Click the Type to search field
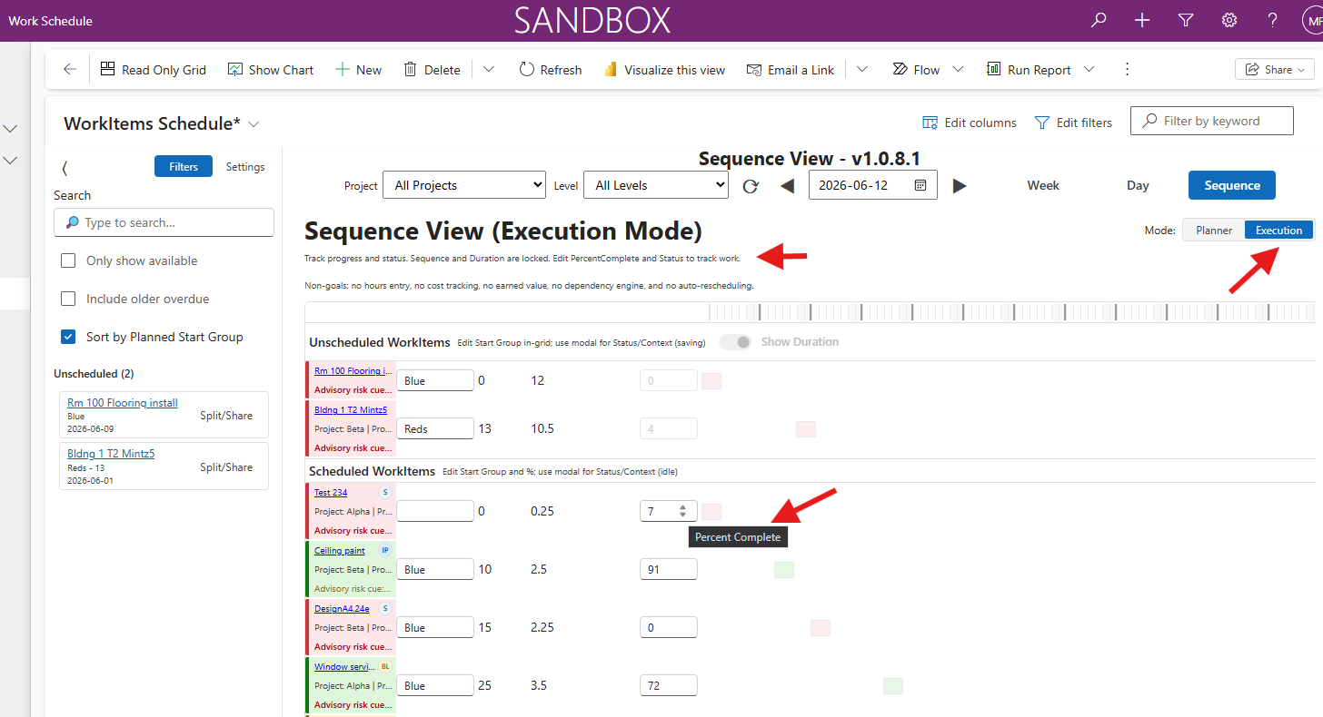The height and width of the screenshot is (717, 1323). pyautogui.click(x=164, y=222)
